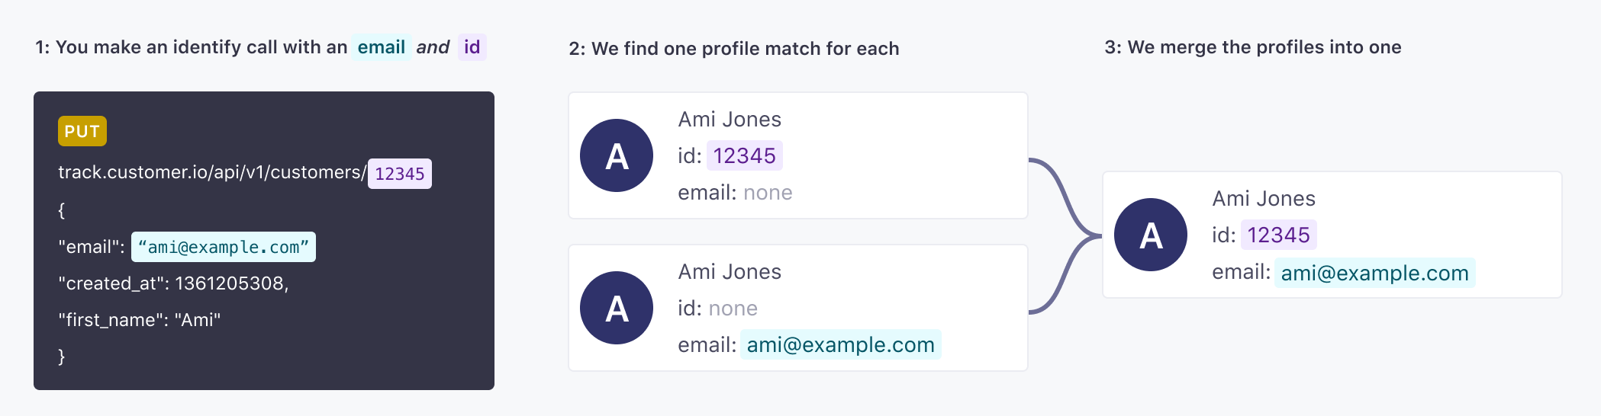Select id 12345 in the first matched profile
This screenshot has height=416, width=1601.
pos(744,155)
